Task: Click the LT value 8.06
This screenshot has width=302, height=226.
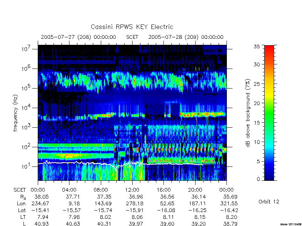Action: pos(137,217)
